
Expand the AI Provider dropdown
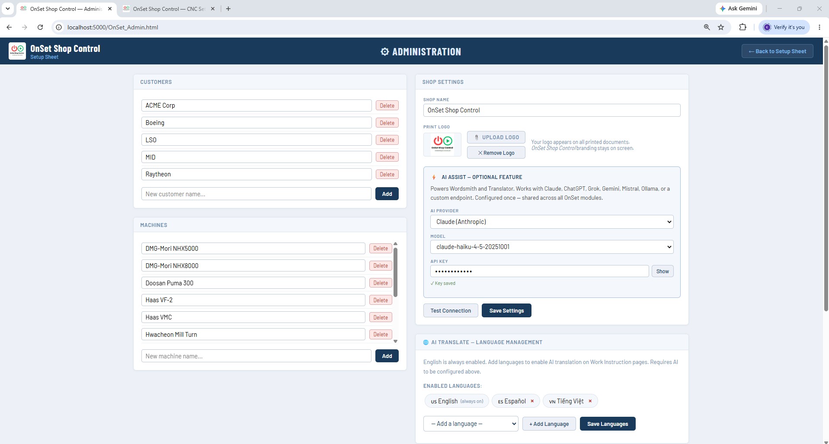pos(552,222)
